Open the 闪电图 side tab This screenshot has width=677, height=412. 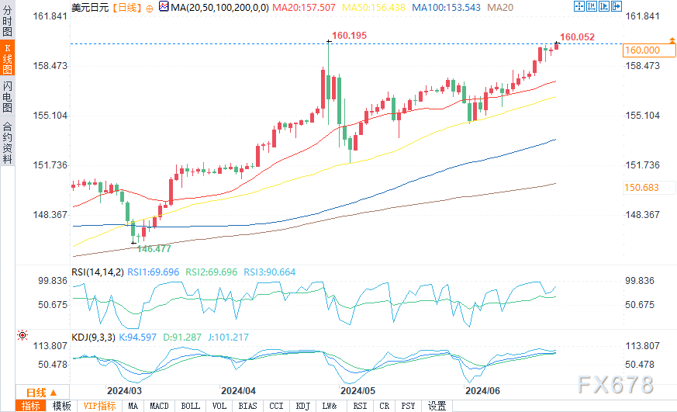7,97
